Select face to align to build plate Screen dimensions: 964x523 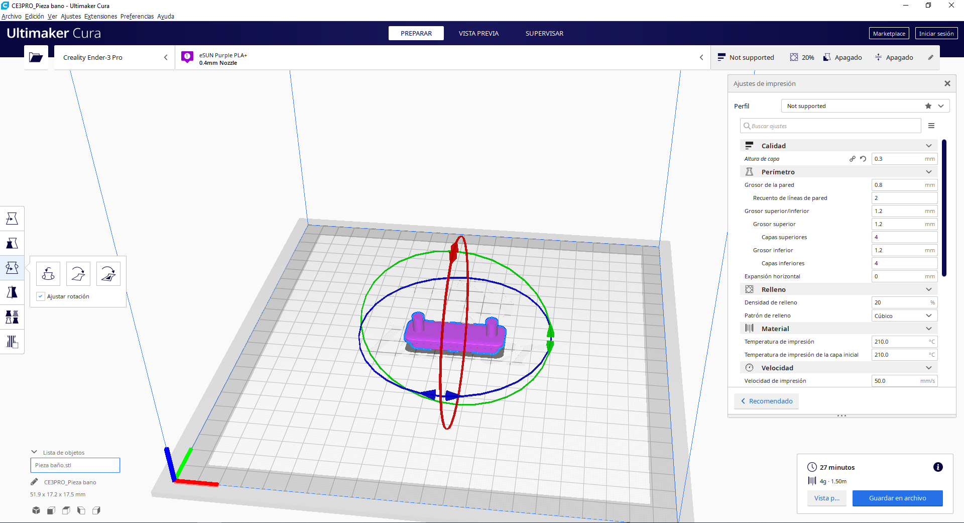108,274
